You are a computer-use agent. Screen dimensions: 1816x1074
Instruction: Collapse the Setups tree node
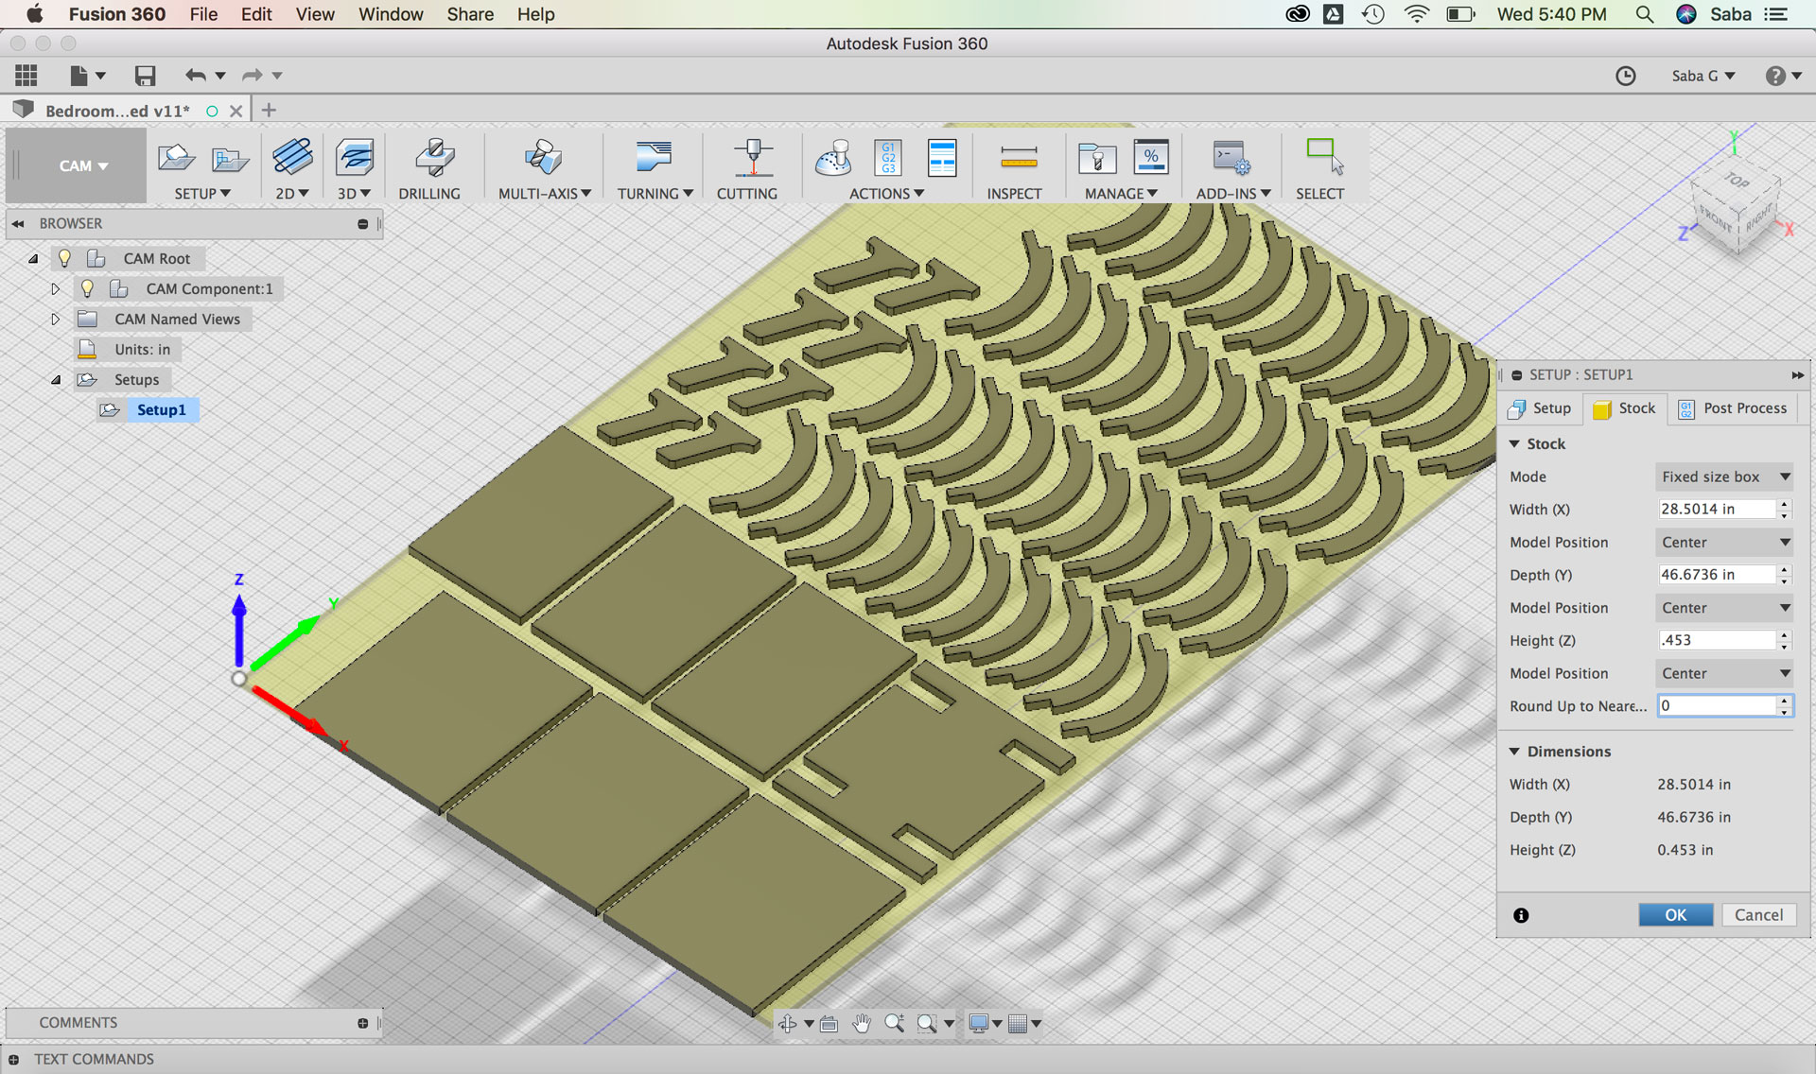point(55,379)
